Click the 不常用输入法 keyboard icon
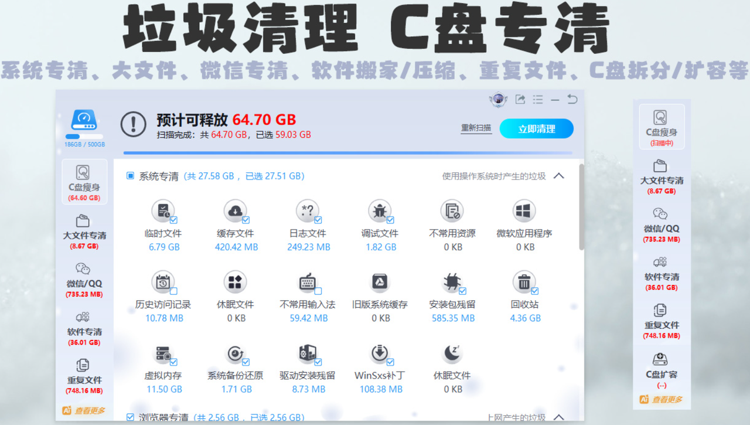 pos(308,283)
